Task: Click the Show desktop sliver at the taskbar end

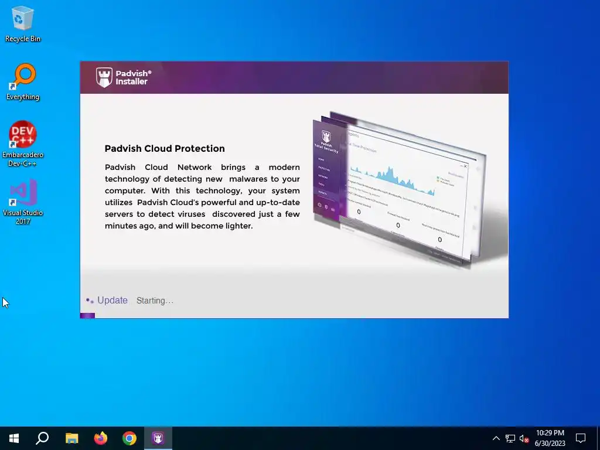Action: click(x=598, y=438)
